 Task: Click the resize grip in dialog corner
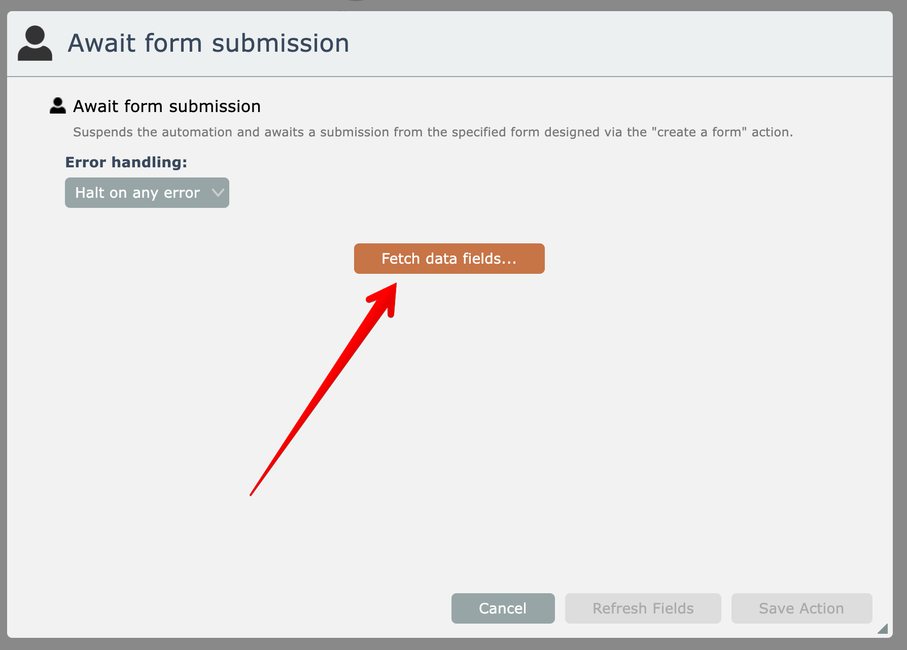coord(883,629)
